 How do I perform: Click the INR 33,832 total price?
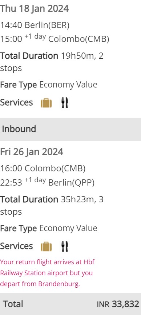118,304
